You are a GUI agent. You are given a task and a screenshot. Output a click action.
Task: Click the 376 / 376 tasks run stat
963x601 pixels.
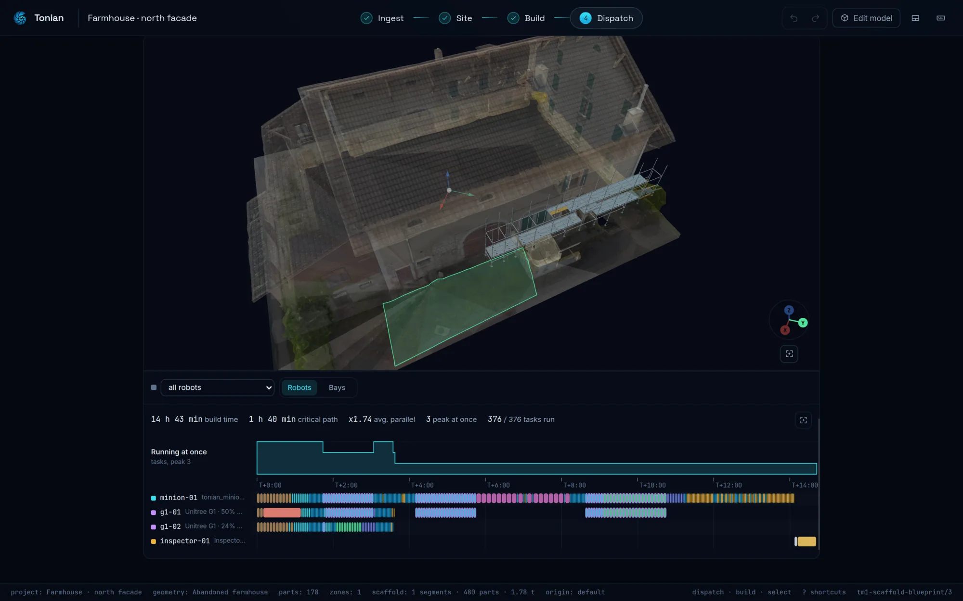521,419
